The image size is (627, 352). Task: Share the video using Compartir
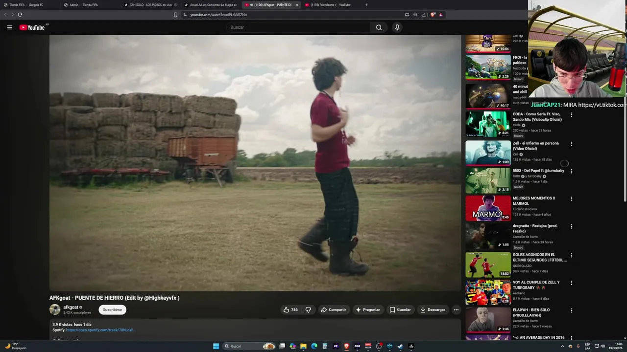333,309
